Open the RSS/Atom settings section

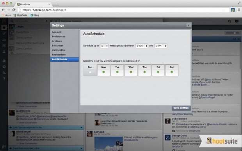click(57, 46)
